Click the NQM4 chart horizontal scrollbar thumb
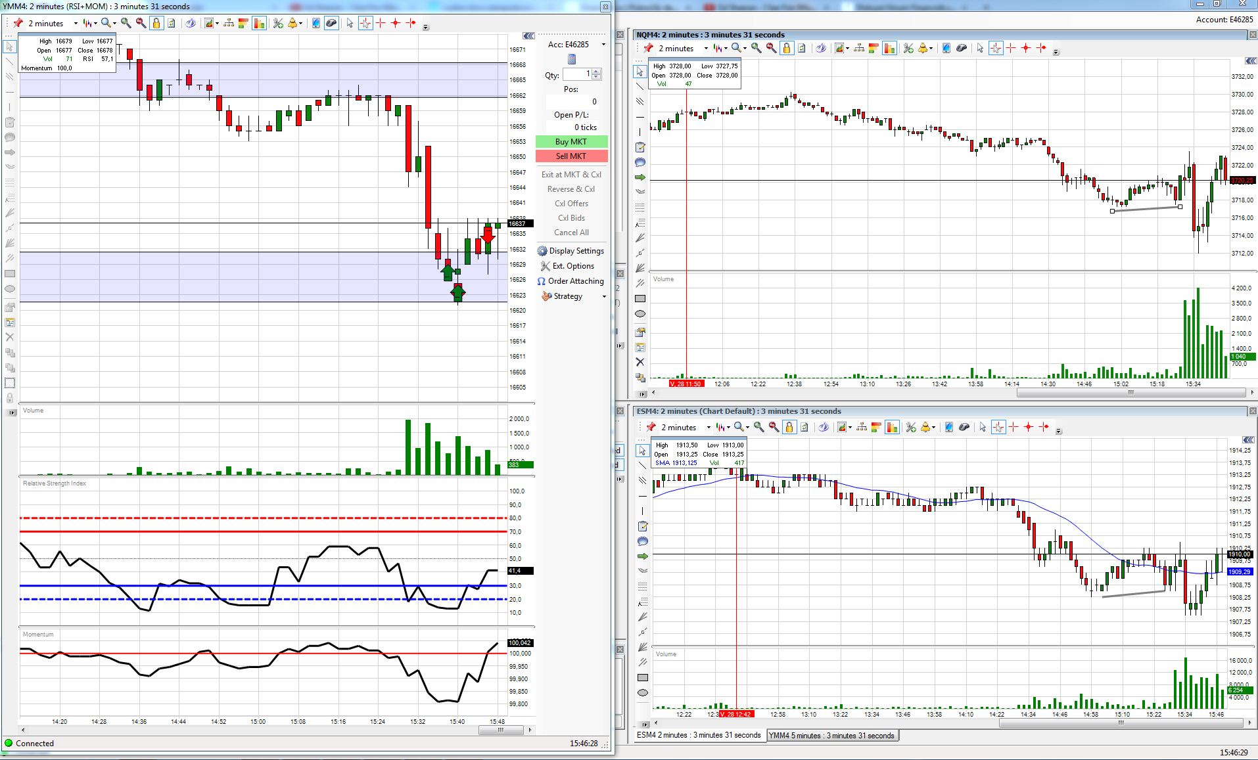This screenshot has width=1258, height=760. (1131, 393)
